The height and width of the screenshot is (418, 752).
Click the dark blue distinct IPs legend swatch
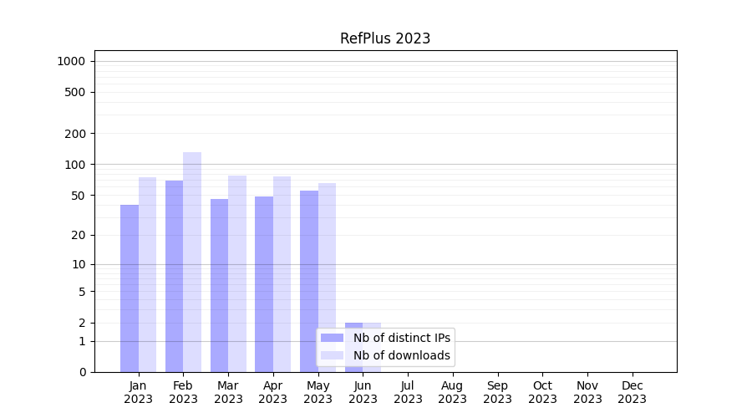332,338
